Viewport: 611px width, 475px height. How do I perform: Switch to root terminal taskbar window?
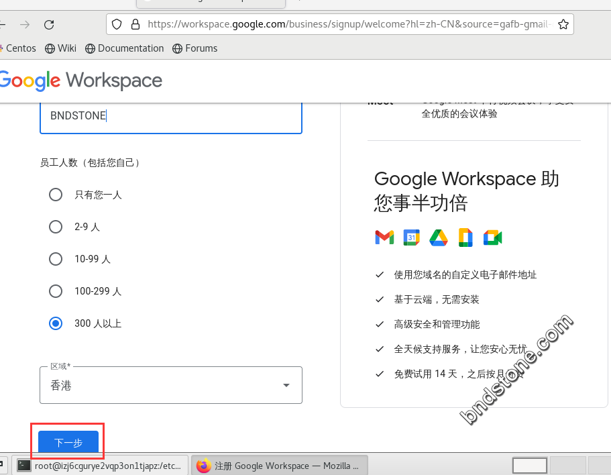(100, 466)
